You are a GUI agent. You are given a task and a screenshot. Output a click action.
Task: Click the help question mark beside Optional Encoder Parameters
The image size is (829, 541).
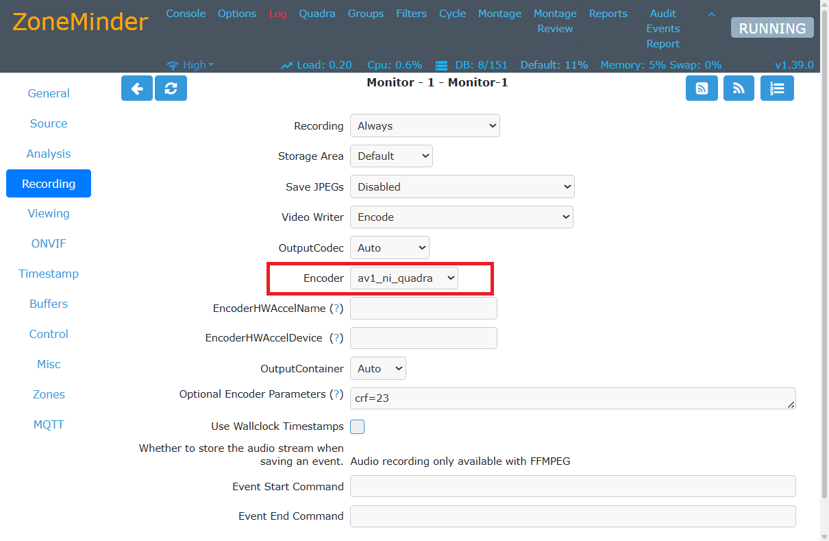pyautogui.click(x=336, y=394)
